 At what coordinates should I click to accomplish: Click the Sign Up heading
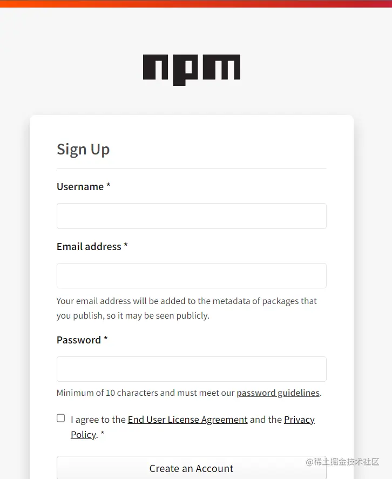[x=83, y=150]
